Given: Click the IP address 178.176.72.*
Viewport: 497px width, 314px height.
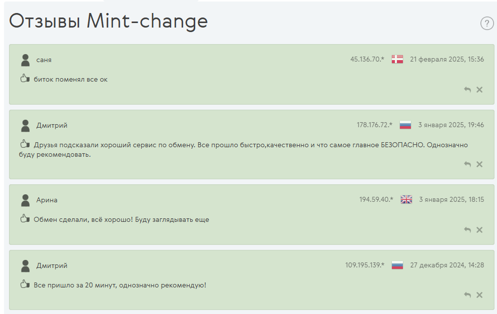Looking at the screenshot, I should (374, 125).
